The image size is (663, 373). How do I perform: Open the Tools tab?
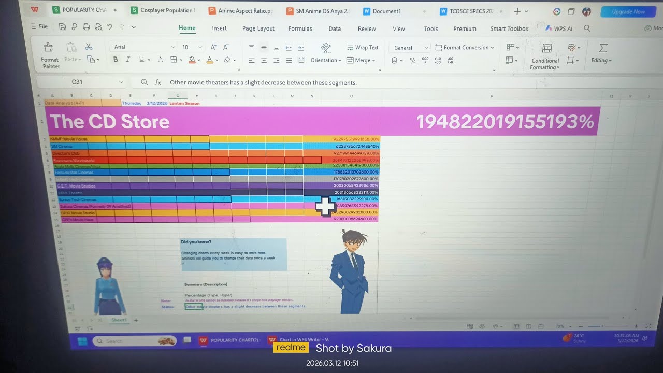tap(431, 28)
